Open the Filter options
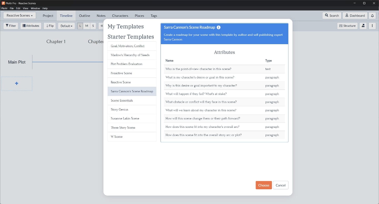Image resolution: width=379 pixels, height=204 pixels. pyautogui.click(x=11, y=26)
